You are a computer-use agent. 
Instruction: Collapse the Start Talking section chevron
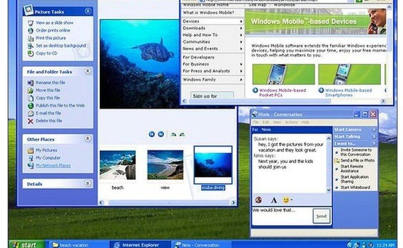(374, 136)
